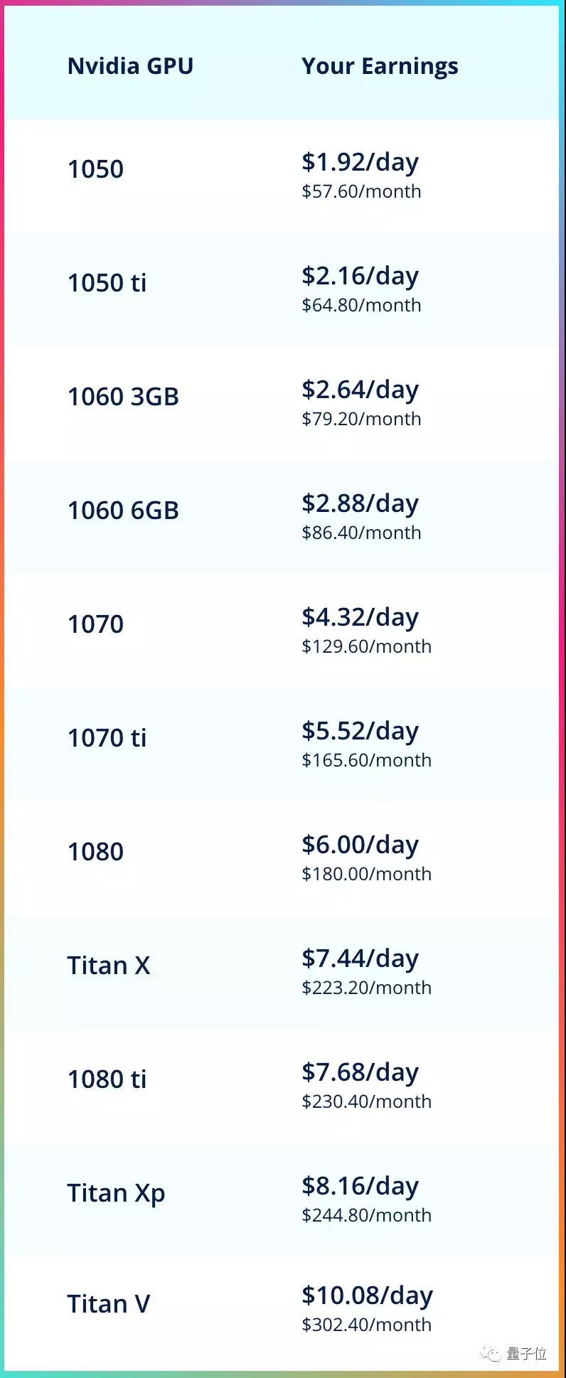Select the Nvidia GPU column header
Screen dimensions: 566x1378
[x=130, y=66]
